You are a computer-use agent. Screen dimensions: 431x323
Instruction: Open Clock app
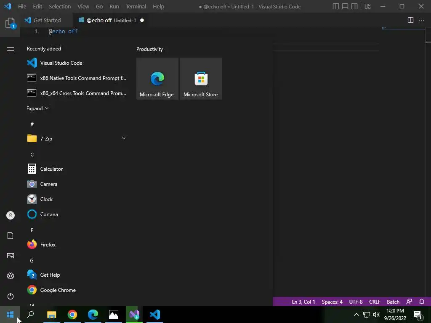(x=77, y=199)
